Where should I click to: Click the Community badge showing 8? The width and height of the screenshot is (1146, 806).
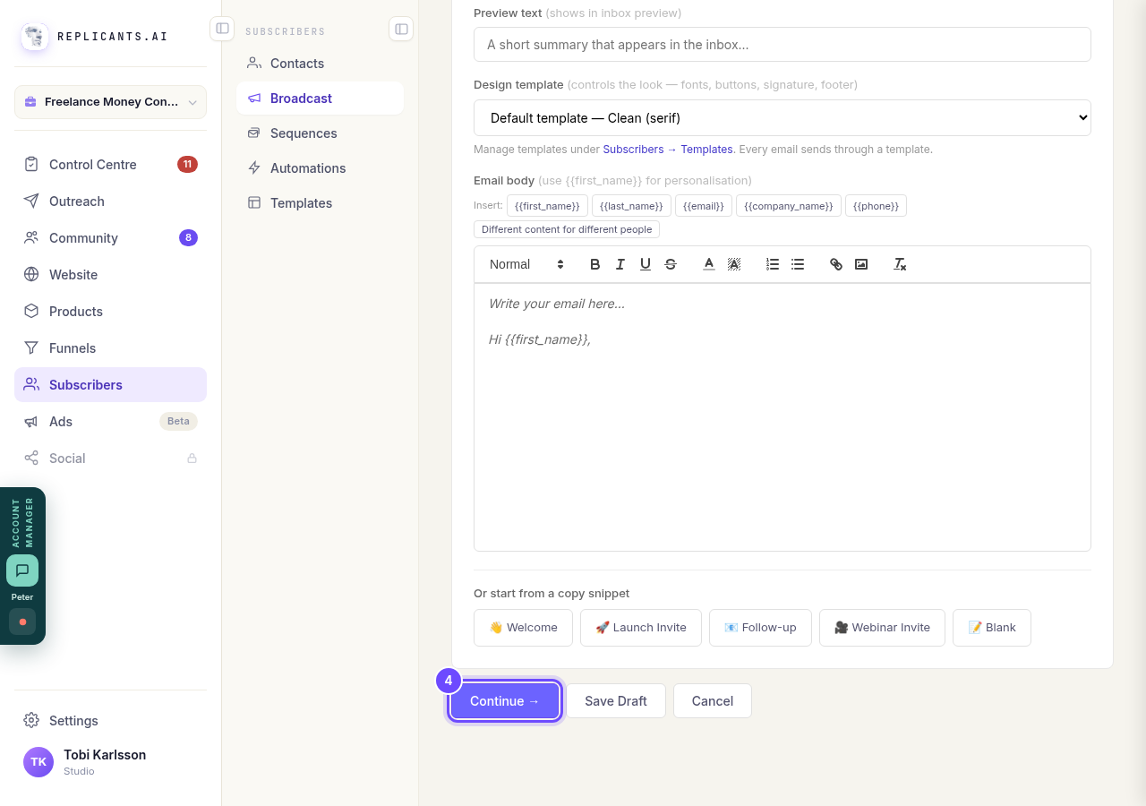click(x=188, y=238)
